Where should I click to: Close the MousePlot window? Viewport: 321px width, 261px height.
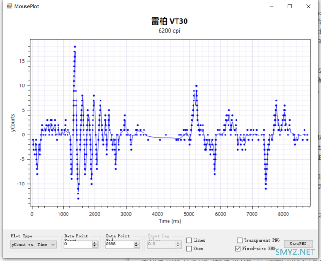(x=308, y=6)
